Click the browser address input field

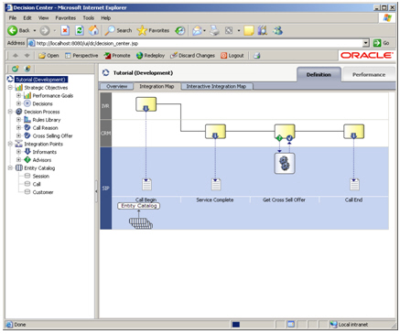point(199,43)
